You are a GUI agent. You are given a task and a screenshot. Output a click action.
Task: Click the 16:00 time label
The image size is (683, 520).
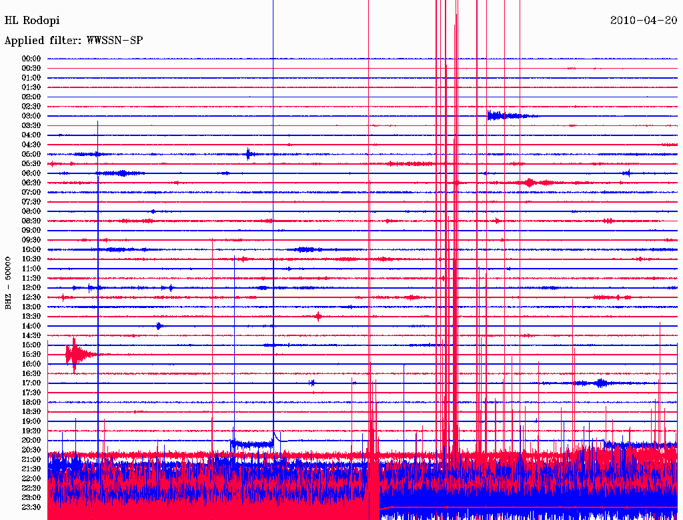click(31, 364)
